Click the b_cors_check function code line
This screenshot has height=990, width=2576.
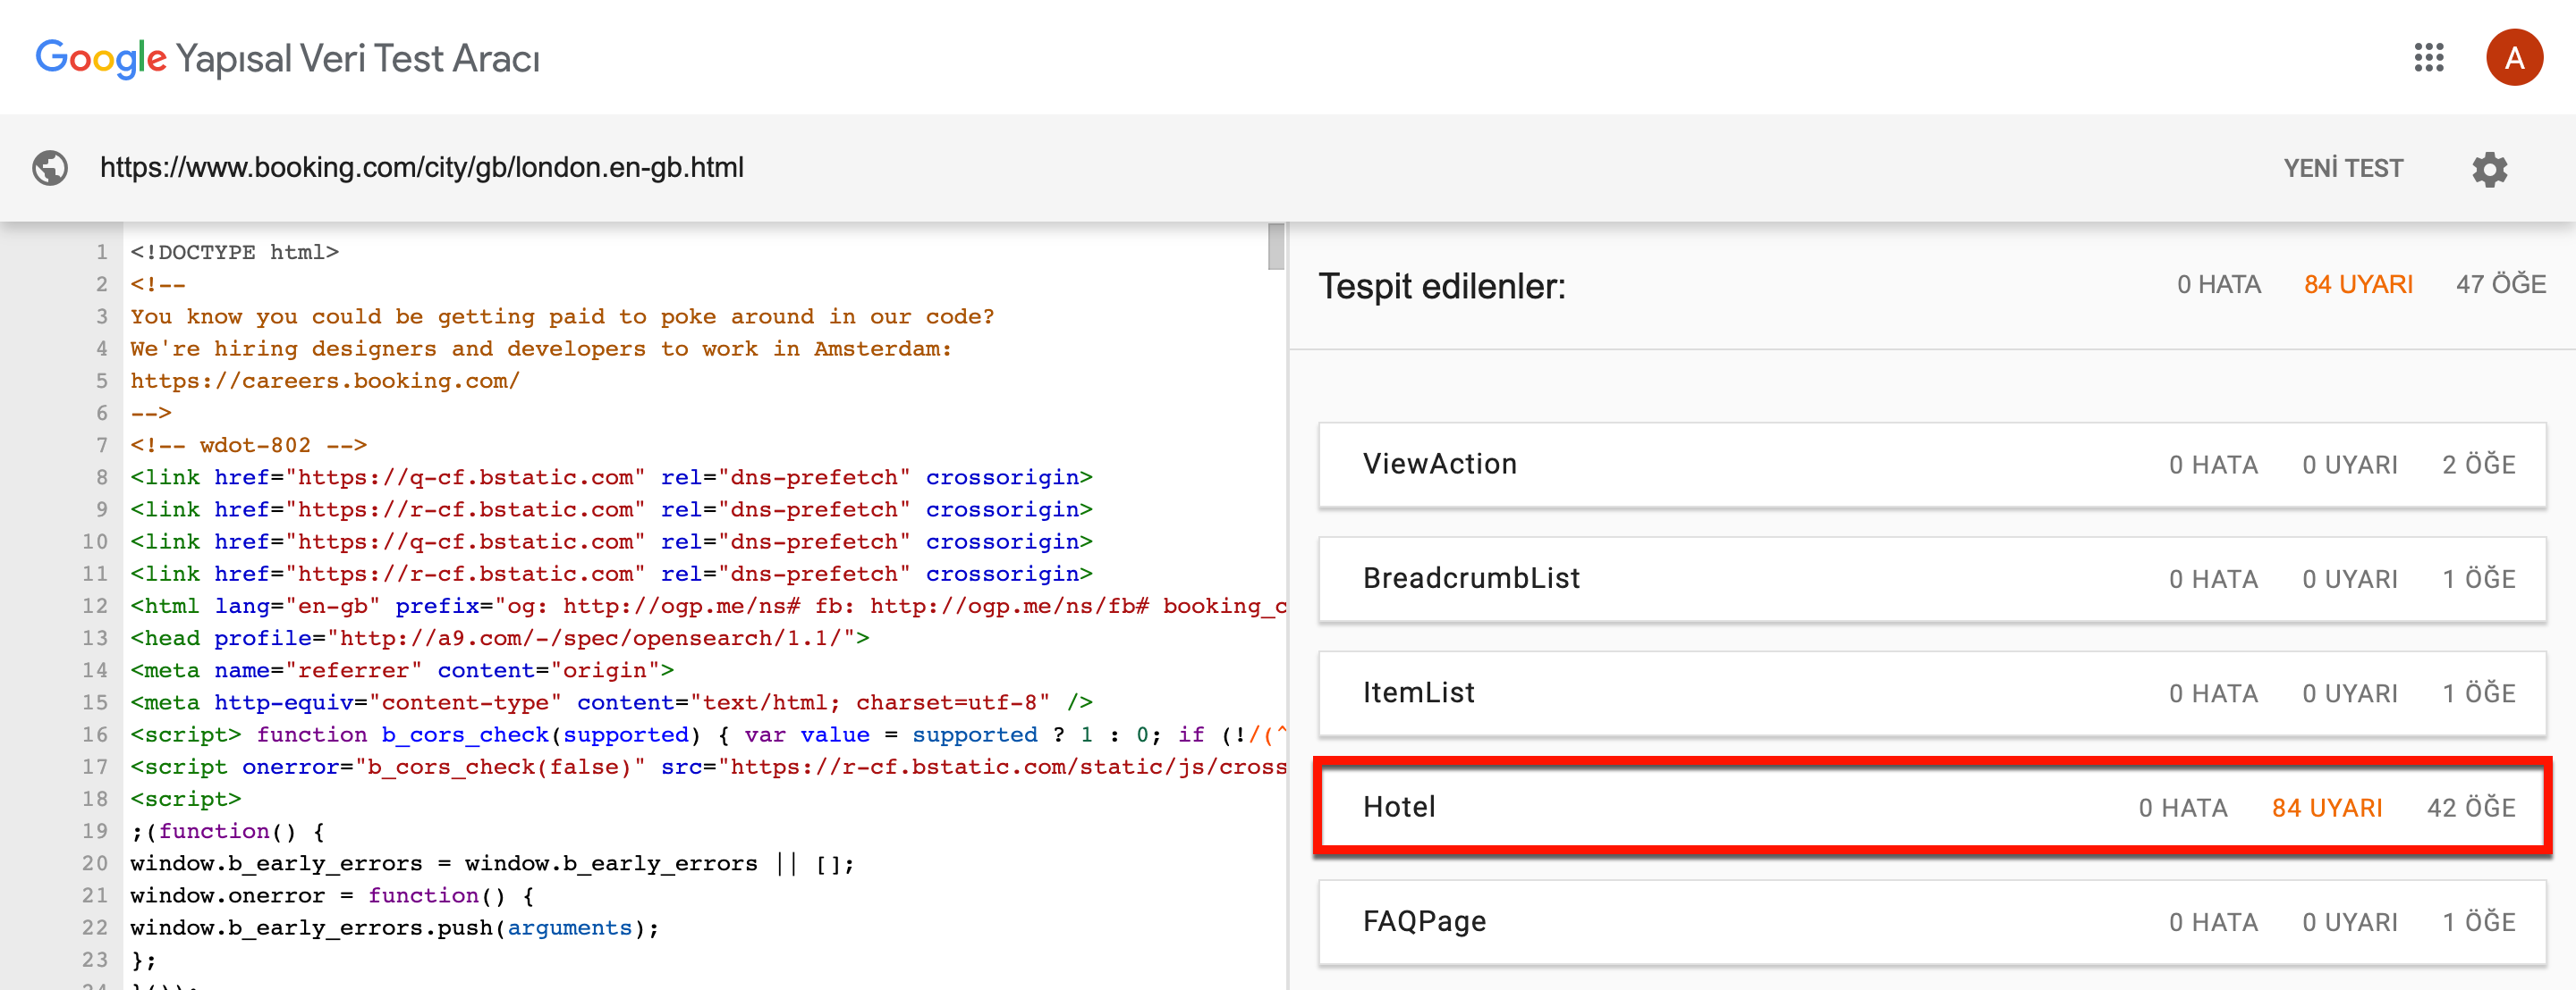coord(708,735)
